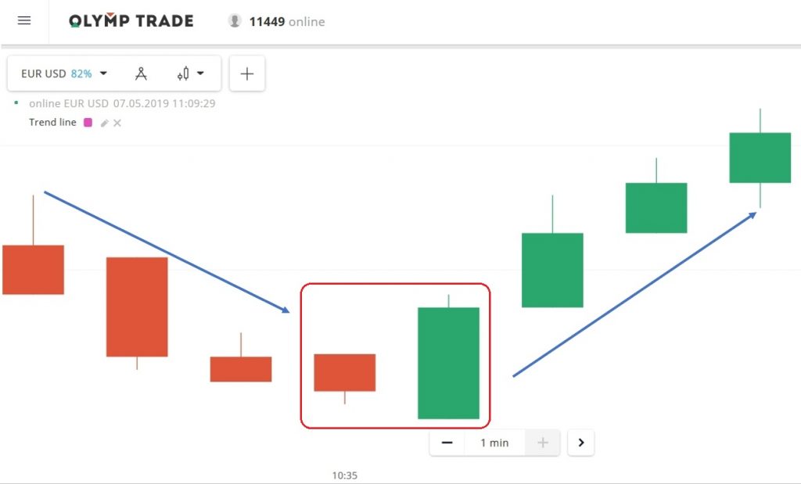This screenshot has height=484, width=801.
Task: Click the online users avatar icon
Action: [235, 21]
